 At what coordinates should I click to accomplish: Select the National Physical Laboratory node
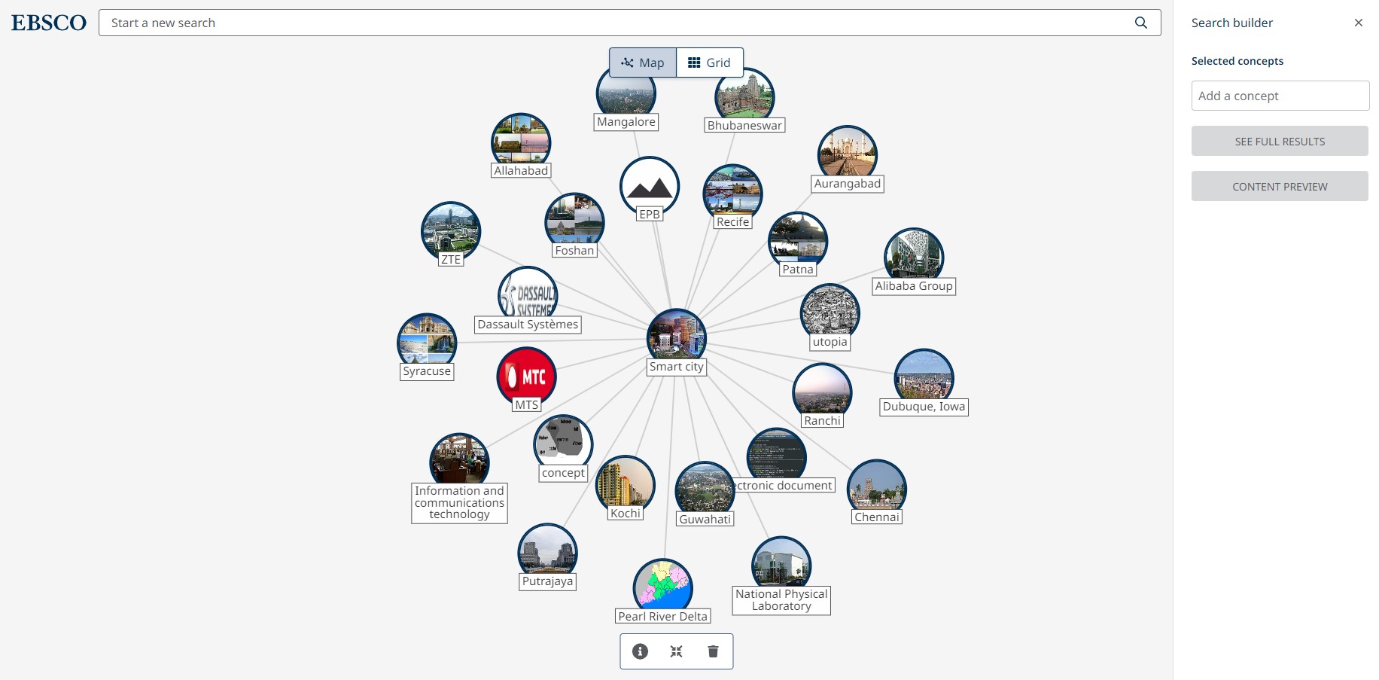point(781,565)
